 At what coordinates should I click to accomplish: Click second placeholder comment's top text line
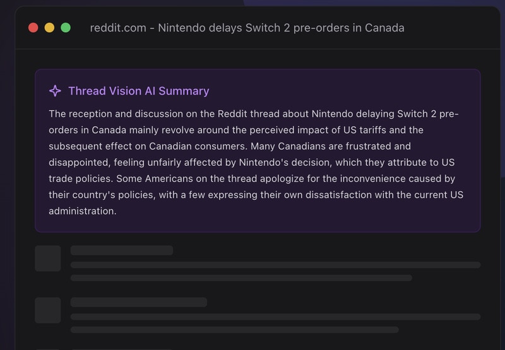(x=275, y=317)
